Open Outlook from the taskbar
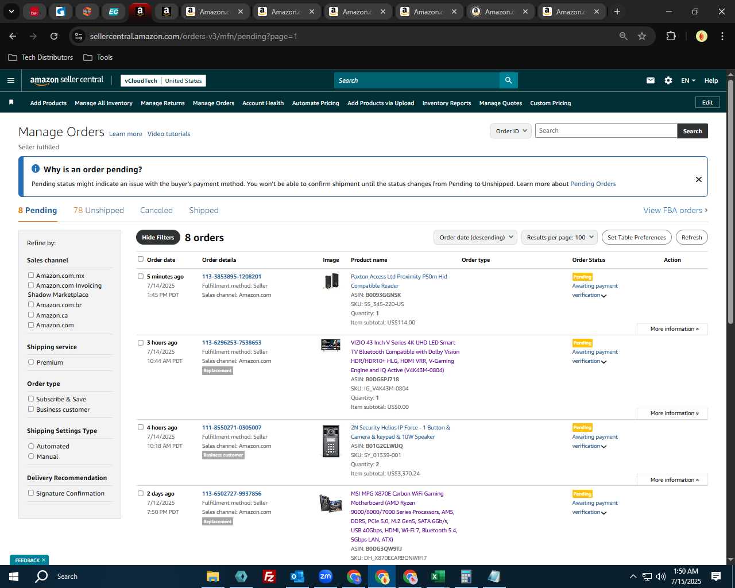The height and width of the screenshot is (588, 735). coord(297,577)
